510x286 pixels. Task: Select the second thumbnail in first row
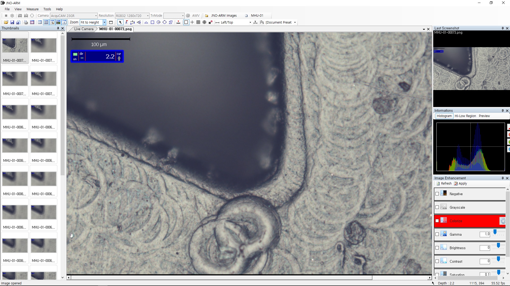coord(44,46)
